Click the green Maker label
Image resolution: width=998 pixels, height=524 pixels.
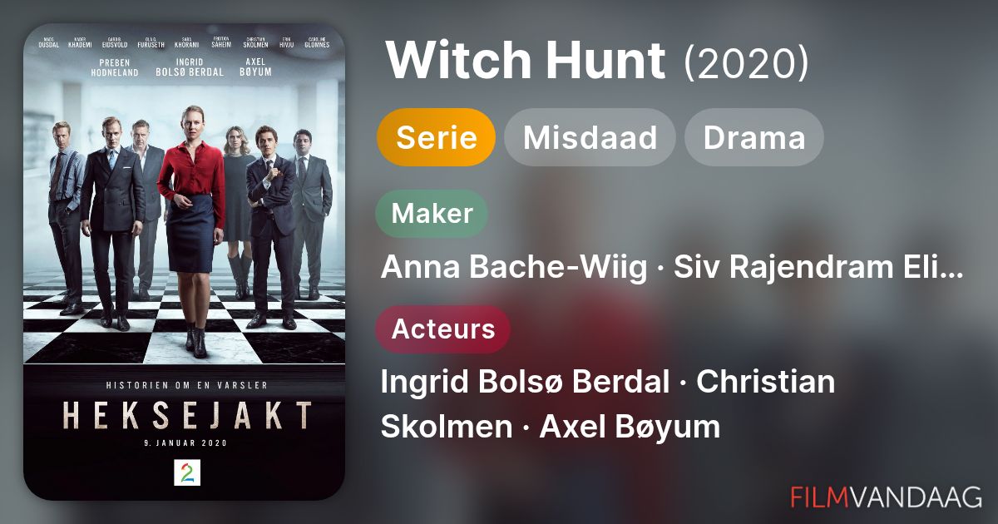(432, 214)
